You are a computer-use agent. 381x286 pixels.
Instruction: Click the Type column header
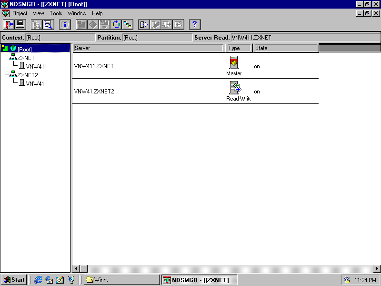click(x=239, y=48)
